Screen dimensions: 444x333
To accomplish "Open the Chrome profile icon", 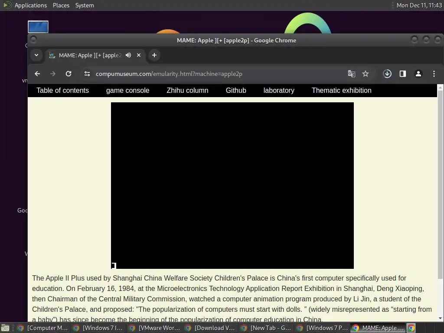I will (418, 74).
